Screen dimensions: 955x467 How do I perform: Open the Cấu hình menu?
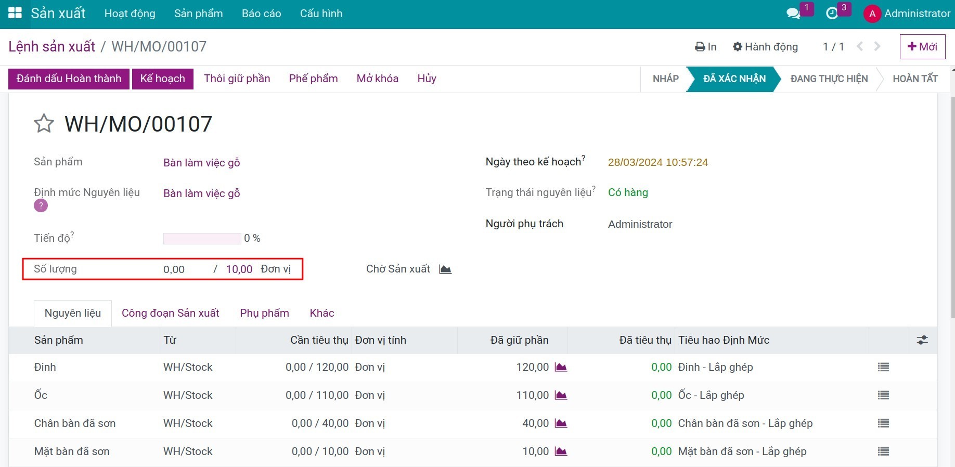click(321, 14)
